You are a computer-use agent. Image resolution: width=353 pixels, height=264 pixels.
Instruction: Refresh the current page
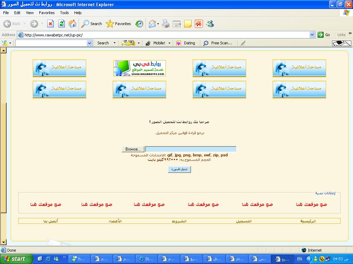pyautogui.click(x=61, y=24)
